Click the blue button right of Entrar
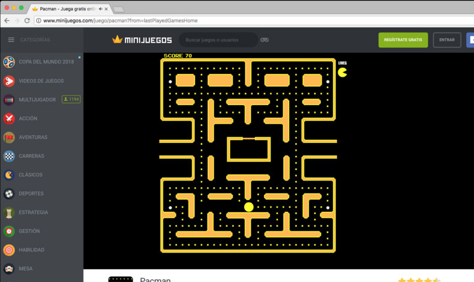Viewport: 474px width, 282px height. [470, 40]
